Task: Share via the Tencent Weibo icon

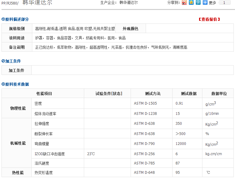Action: point(198,3)
